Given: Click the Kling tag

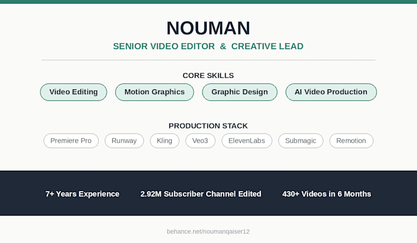Looking at the screenshot, I should (164, 141).
